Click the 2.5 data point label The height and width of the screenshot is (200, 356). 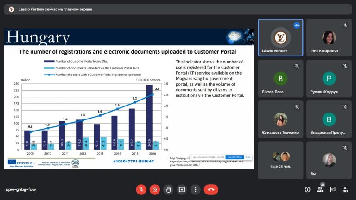[x=157, y=89]
